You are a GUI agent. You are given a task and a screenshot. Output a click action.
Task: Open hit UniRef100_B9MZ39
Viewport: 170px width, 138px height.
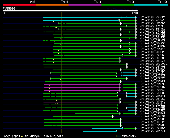[x=152, y=84]
